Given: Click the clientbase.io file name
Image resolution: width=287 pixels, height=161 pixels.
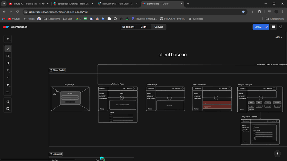Looking at the screenshot, I should (19, 27).
